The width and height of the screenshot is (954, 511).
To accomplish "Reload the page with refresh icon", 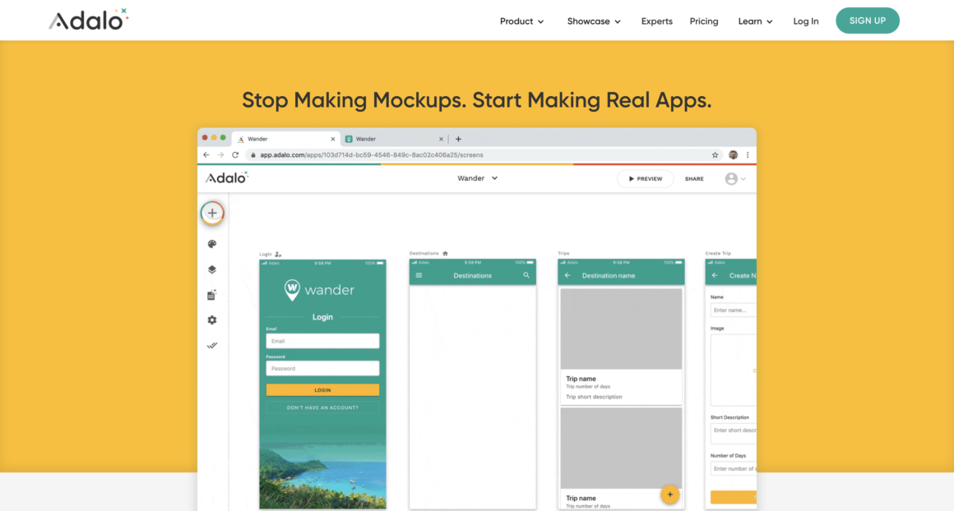I will (x=235, y=155).
